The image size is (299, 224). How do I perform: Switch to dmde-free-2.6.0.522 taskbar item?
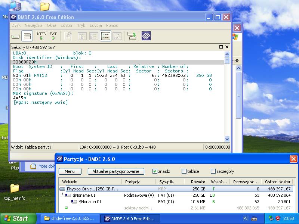(70, 218)
